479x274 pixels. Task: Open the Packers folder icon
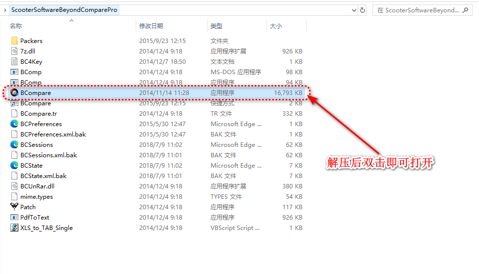point(14,41)
